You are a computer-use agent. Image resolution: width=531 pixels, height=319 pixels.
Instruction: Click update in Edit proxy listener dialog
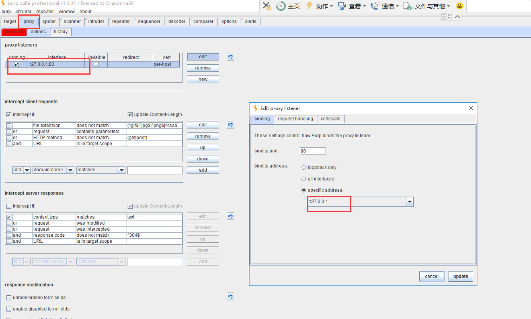(x=461, y=276)
